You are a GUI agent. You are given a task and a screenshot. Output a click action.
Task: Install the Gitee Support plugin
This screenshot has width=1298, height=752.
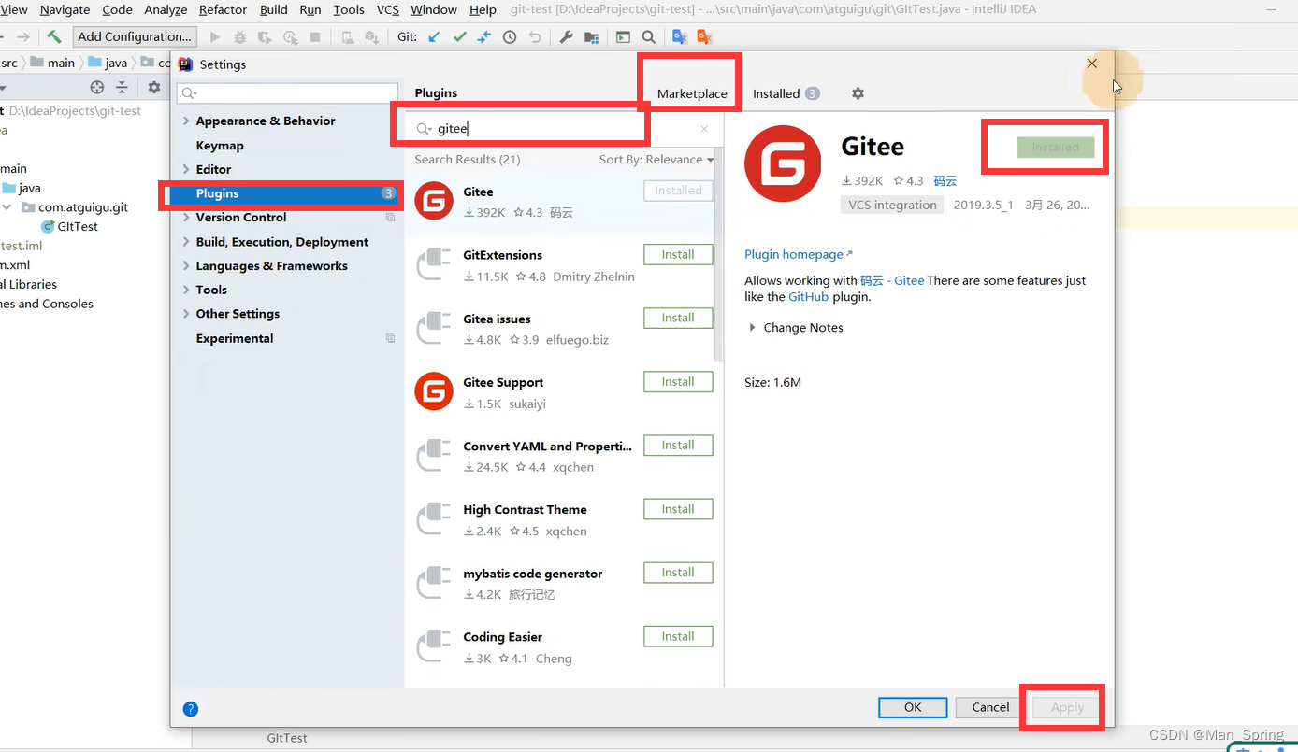click(678, 381)
